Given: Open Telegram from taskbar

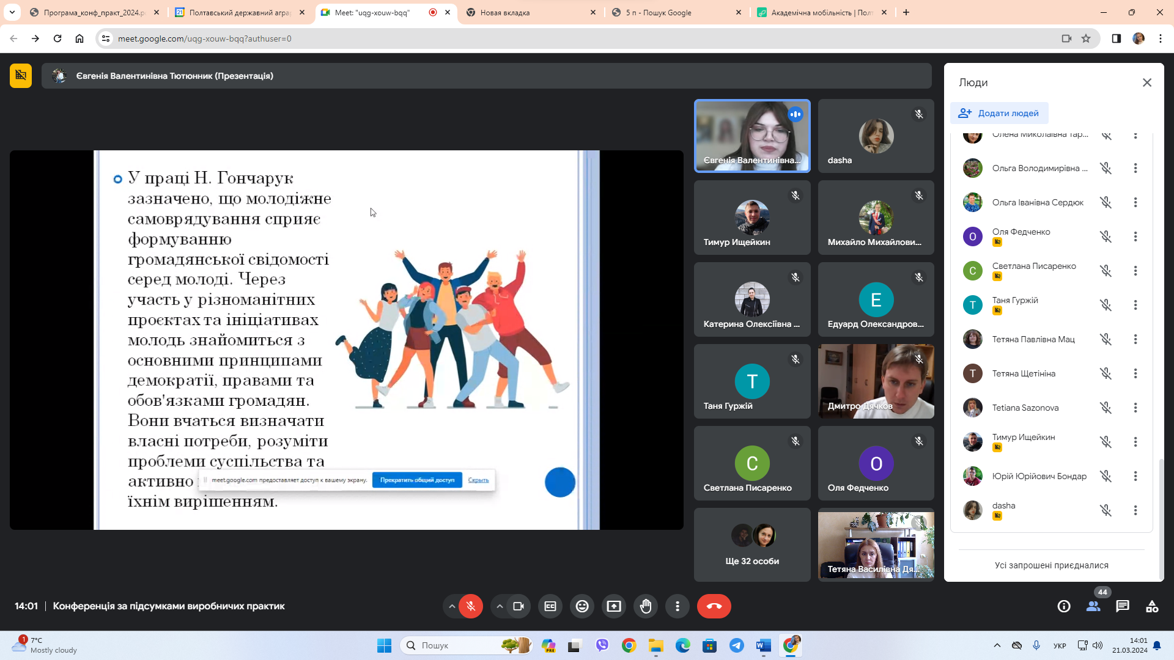Looking at the screenshot, I should coord(737,645).
